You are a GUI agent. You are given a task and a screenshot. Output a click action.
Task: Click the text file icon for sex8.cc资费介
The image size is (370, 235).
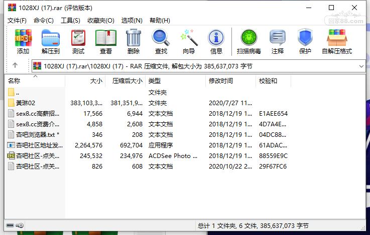click(x=11, y=124)
